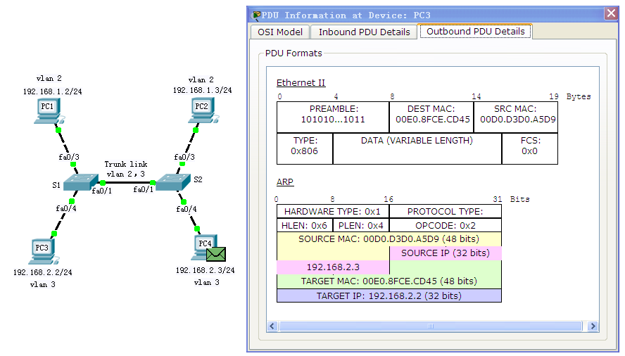Click the horizontal scrollbar right arrow
The image size is (625, 356).
point(593,326)
